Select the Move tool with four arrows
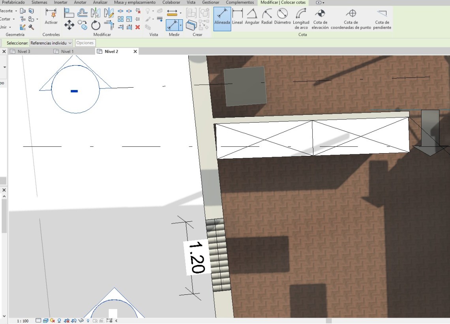Image resolution: width=450 pixels, height=324 pixels. (69, 25)
